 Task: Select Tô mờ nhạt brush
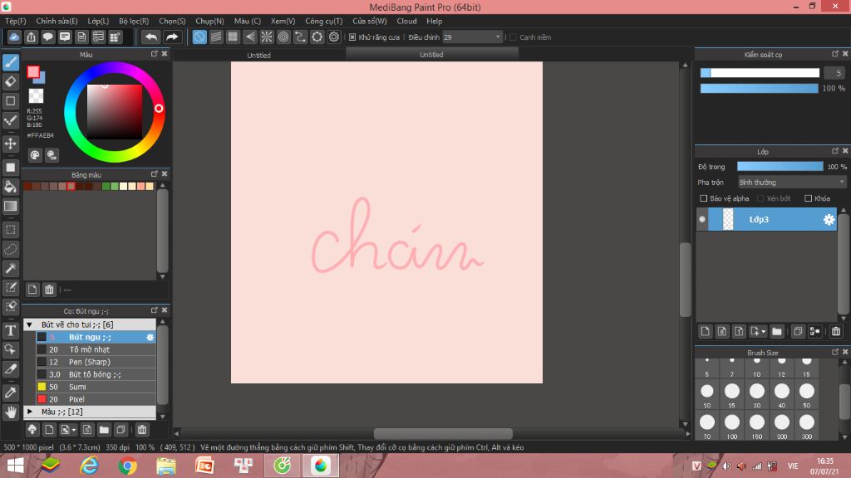point(96,349)
